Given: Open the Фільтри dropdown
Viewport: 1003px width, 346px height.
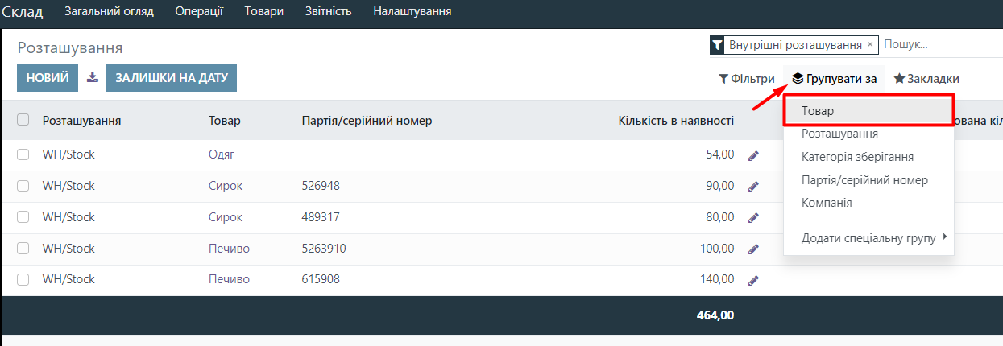Looking at the screenshot, I should (747, 79).
